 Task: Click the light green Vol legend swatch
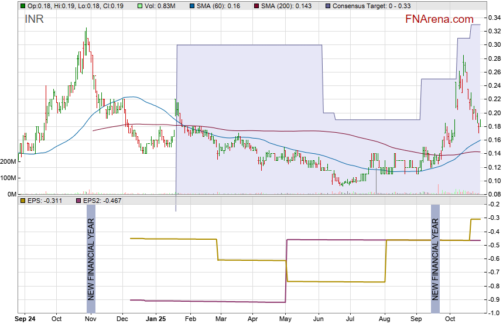point(141,6)
